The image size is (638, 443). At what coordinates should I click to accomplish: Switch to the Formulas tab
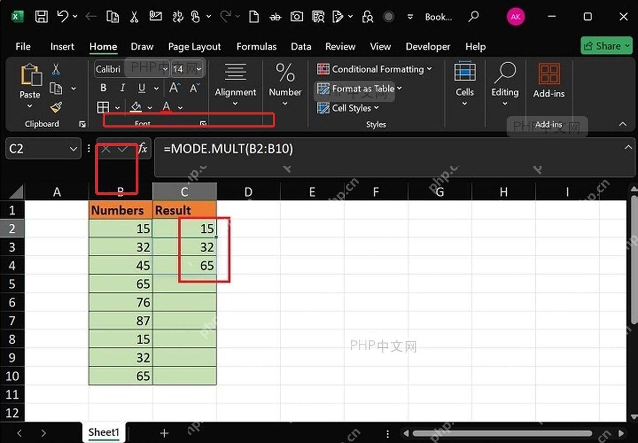click(256, 47)
